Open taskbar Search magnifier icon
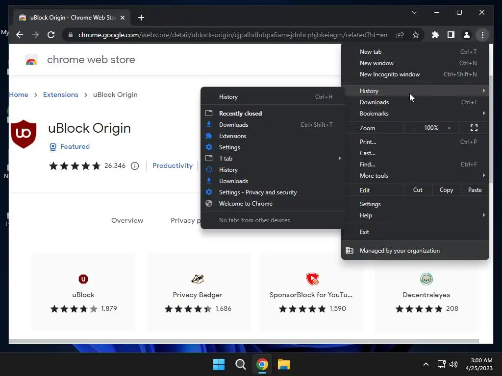 [240, 364]
